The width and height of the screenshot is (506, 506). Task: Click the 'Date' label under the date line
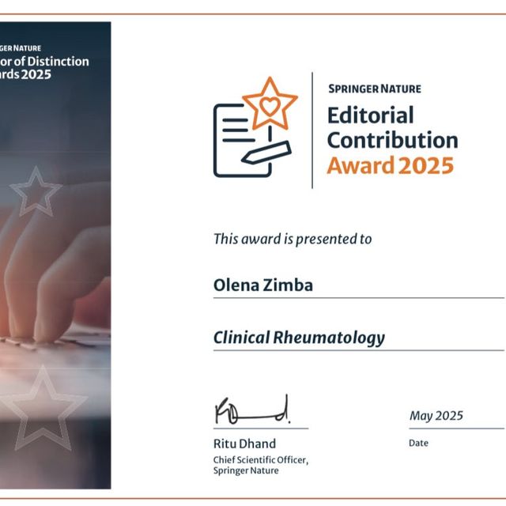418,443
